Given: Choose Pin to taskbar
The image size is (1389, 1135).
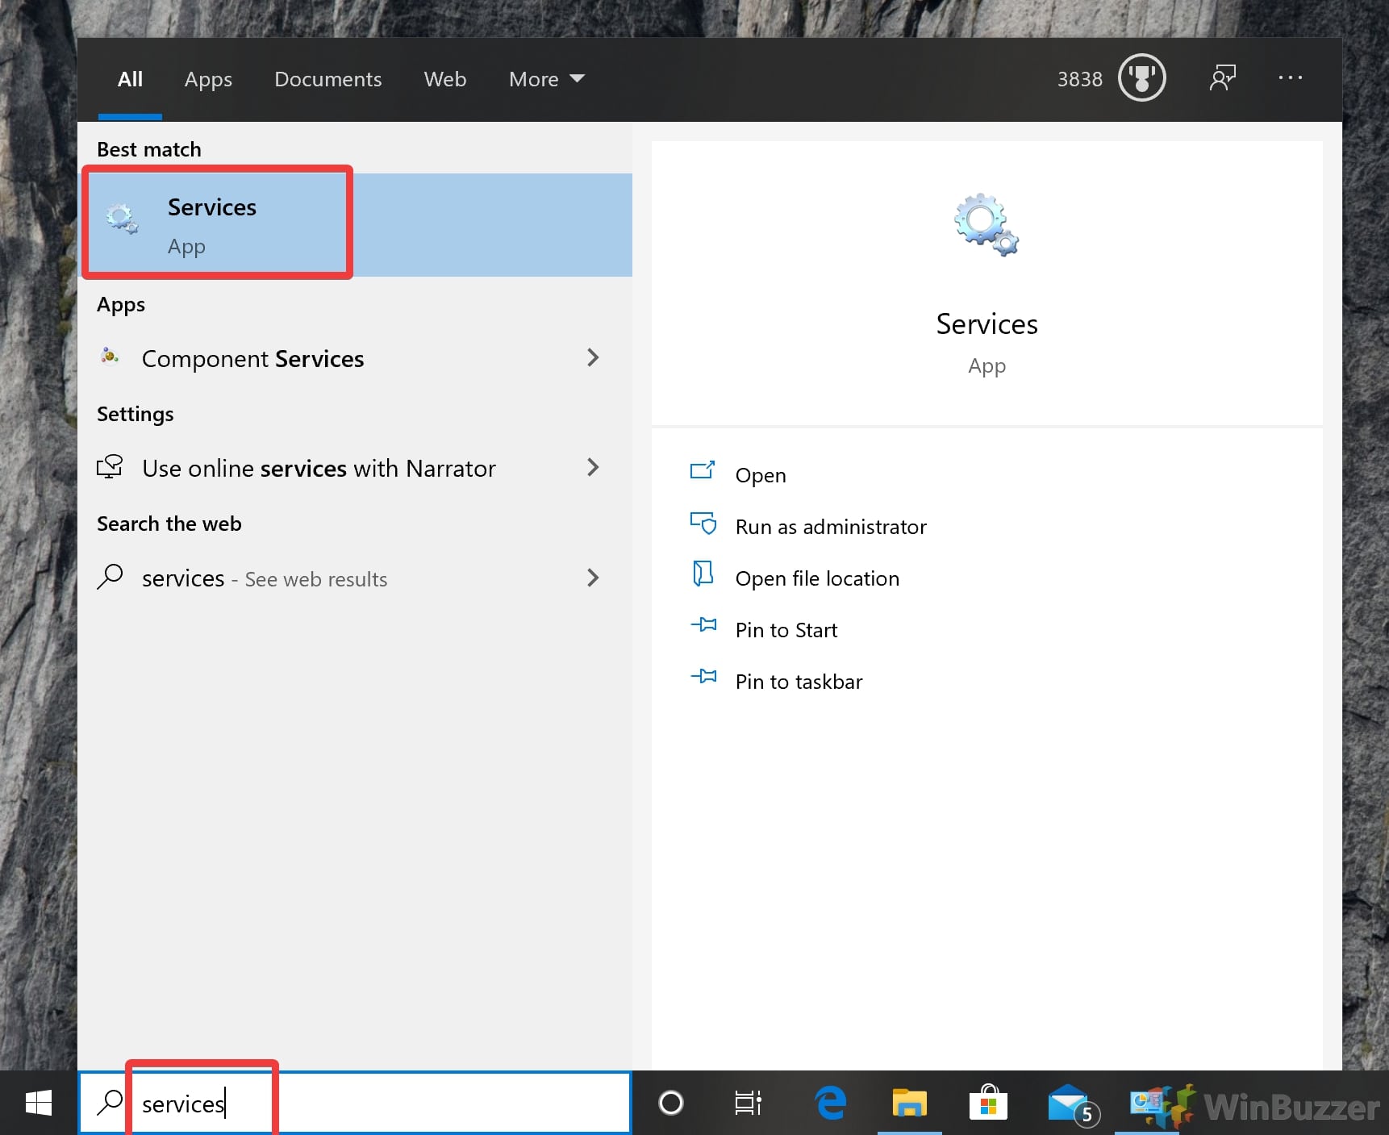Looking at the screenshot, I should 799,682.
